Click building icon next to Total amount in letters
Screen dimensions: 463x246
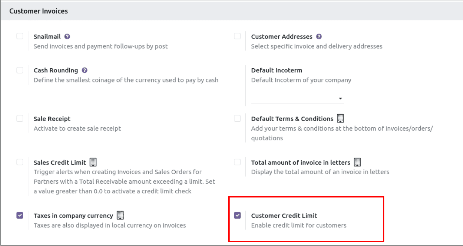(x=357, y=162)
